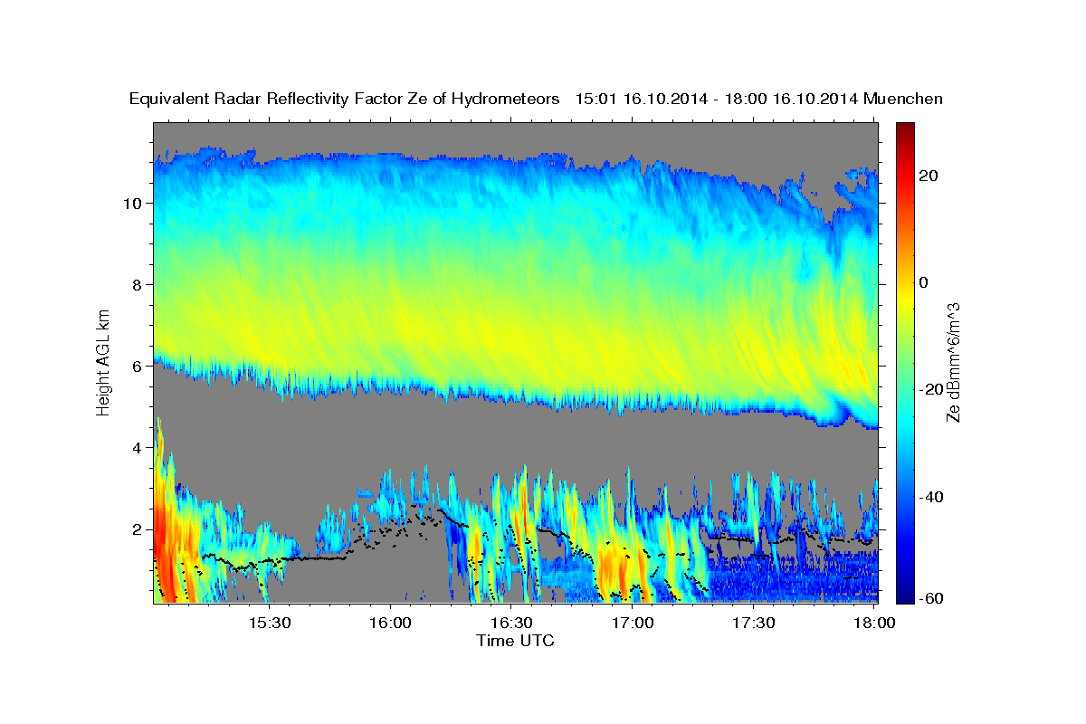Click the '17:00' time axis label
Screen dimensions: 1086x724
(x=633, y=623)
